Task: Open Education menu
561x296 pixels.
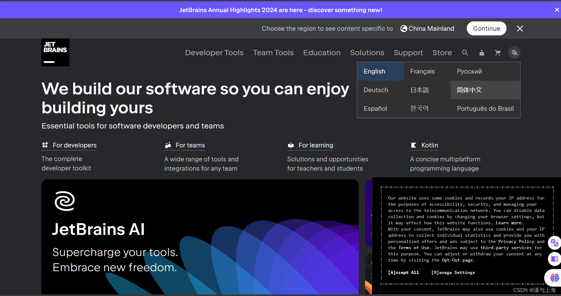Action: point(322,53)
